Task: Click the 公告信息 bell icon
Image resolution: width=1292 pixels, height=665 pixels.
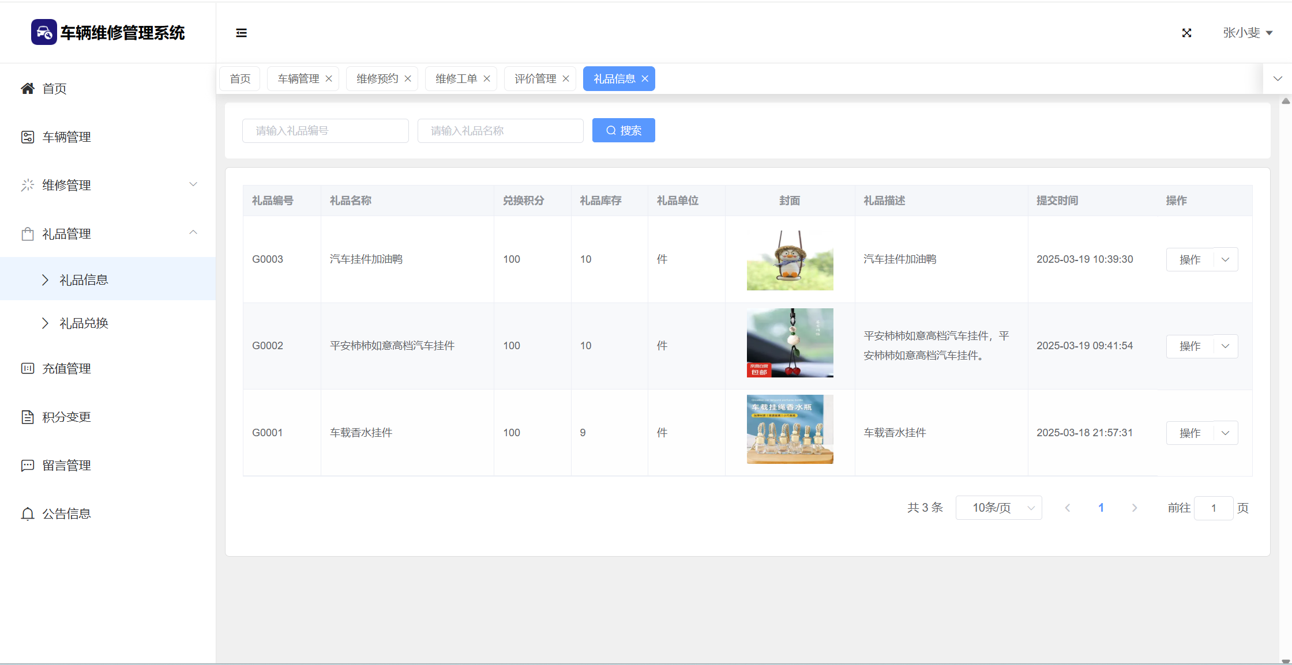Action: coord(27,513)
